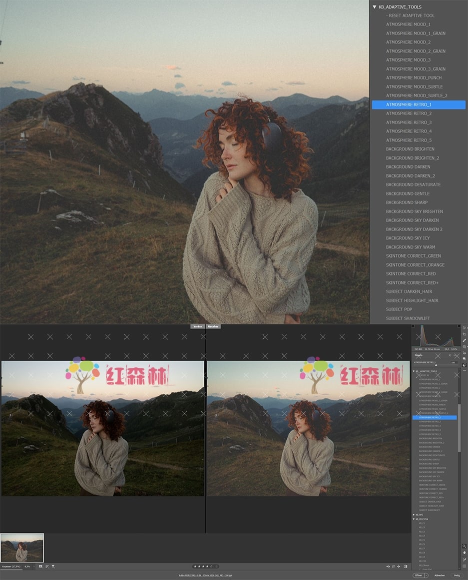Screen dimensions: 468x580
Task: Select the Color Sampler eyedropper tool
Action: click(465, 559)
